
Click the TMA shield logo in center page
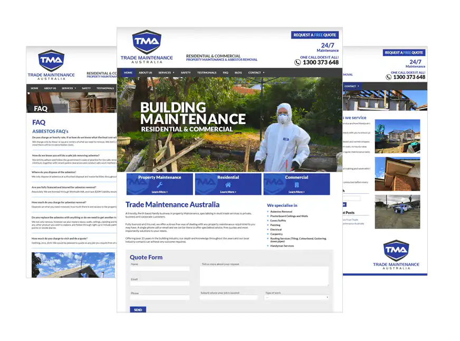coord(147,42)
